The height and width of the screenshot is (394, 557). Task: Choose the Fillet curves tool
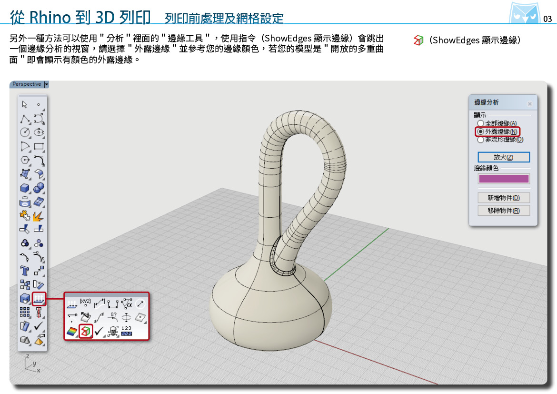[x=39, y=161]
